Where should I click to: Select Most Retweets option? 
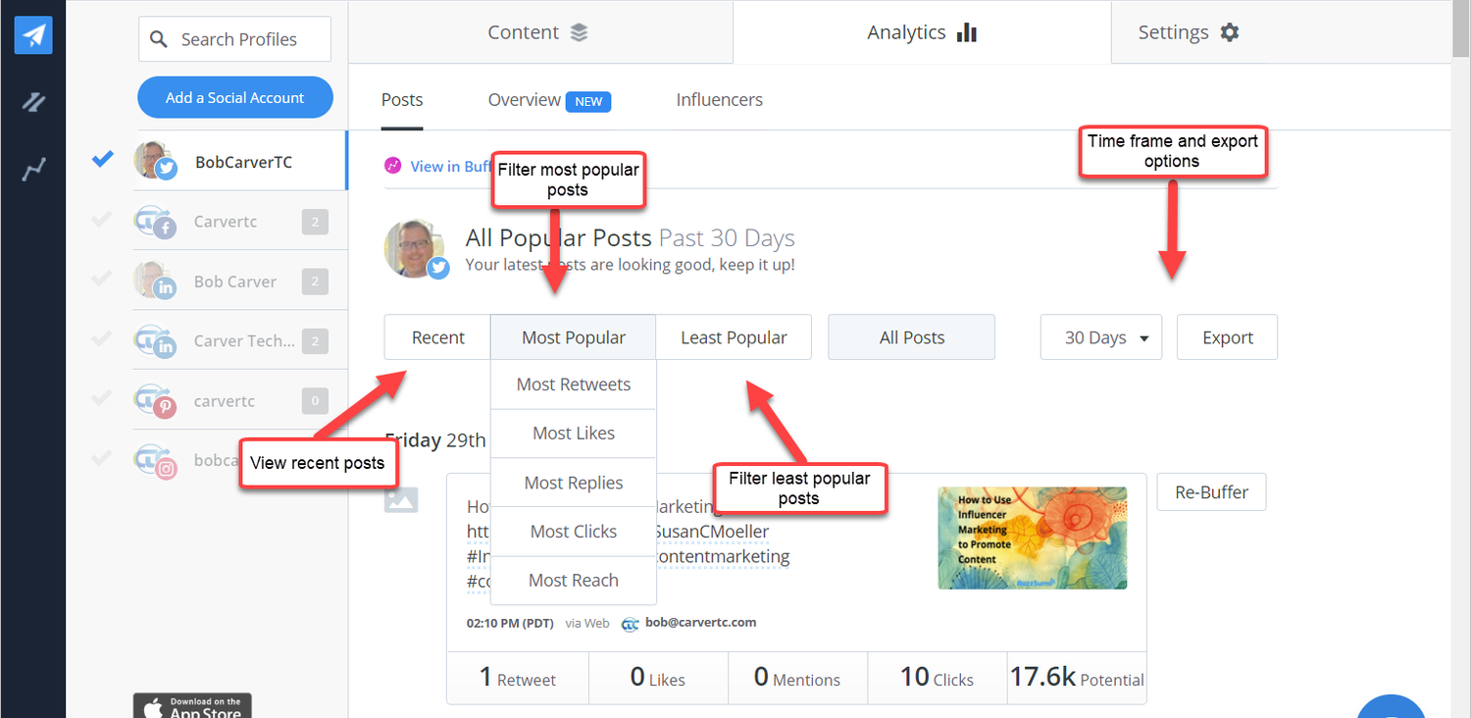coord(574,385)
